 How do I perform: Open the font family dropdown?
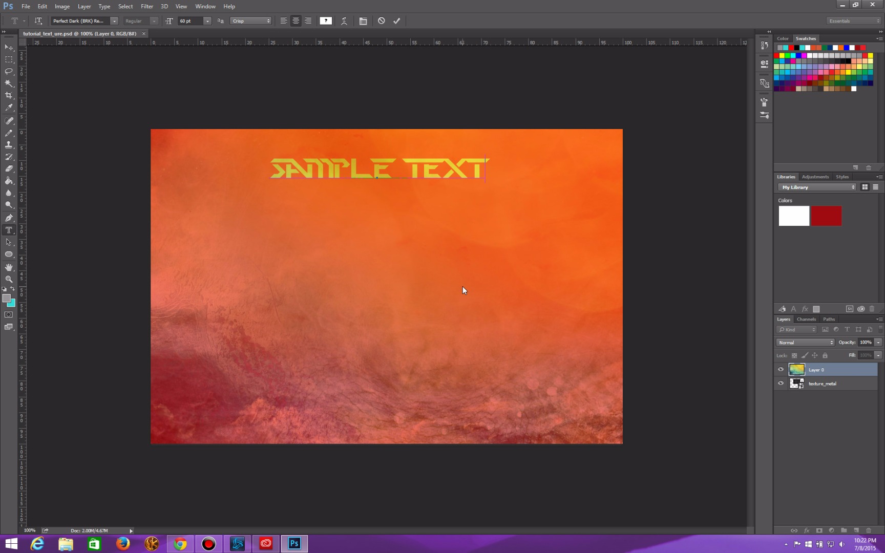[114, 21]
